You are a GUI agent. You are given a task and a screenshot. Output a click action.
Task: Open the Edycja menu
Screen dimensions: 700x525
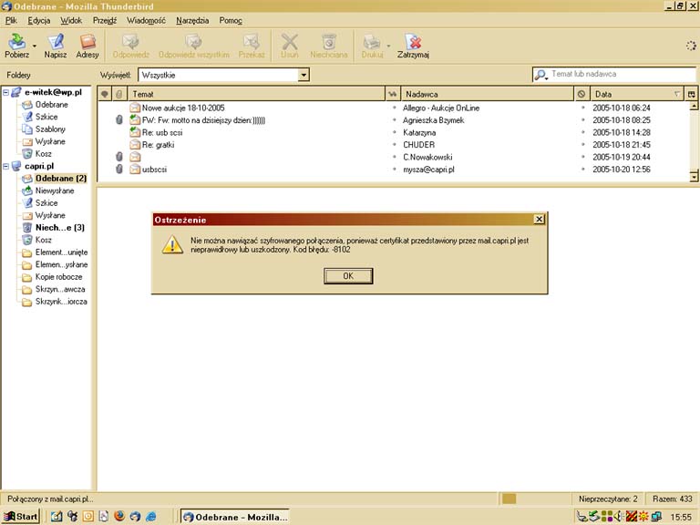39,21
